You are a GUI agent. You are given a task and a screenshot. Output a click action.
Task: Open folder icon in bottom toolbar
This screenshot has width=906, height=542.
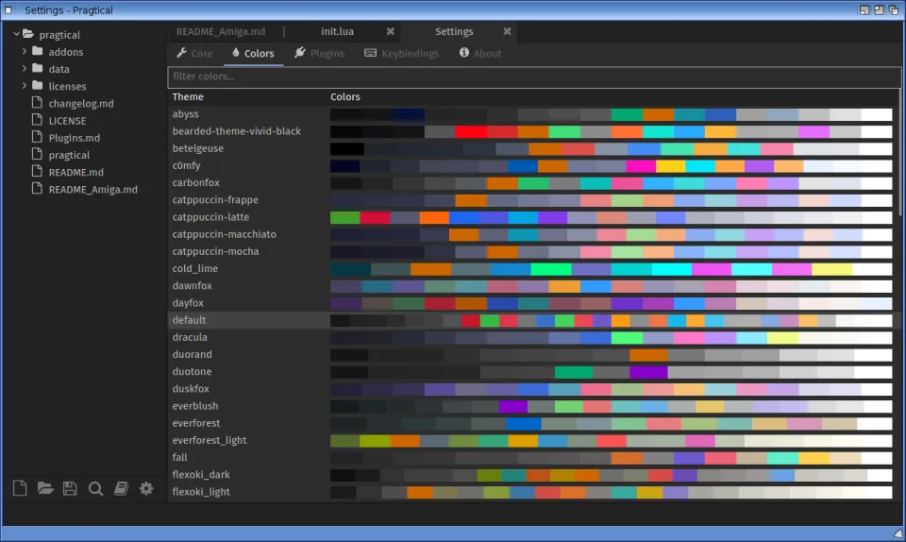coord(45,488)
